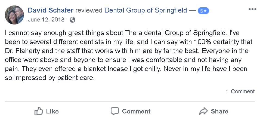This screenshot has height=120, width=260.
Task: Open David Schafer's profile name link
Action: point(51,11)
